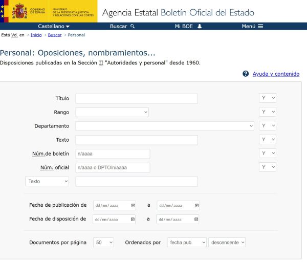Focus the Título input field
Screen dimensions: 307x262
[x=137, y=98]
